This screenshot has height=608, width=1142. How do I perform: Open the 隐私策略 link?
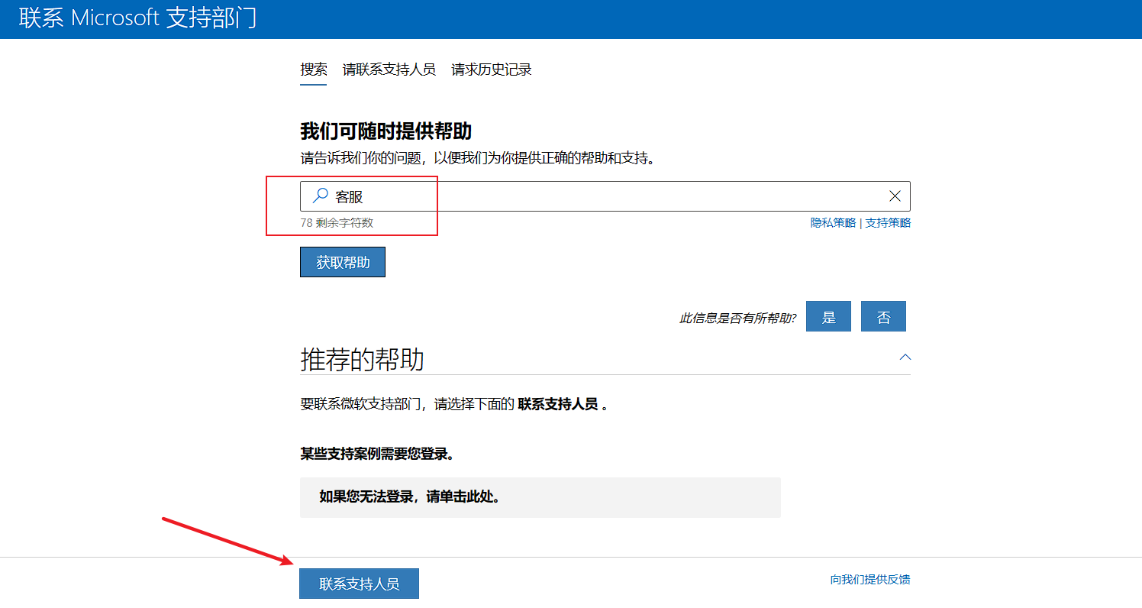(x=834, y=223)
